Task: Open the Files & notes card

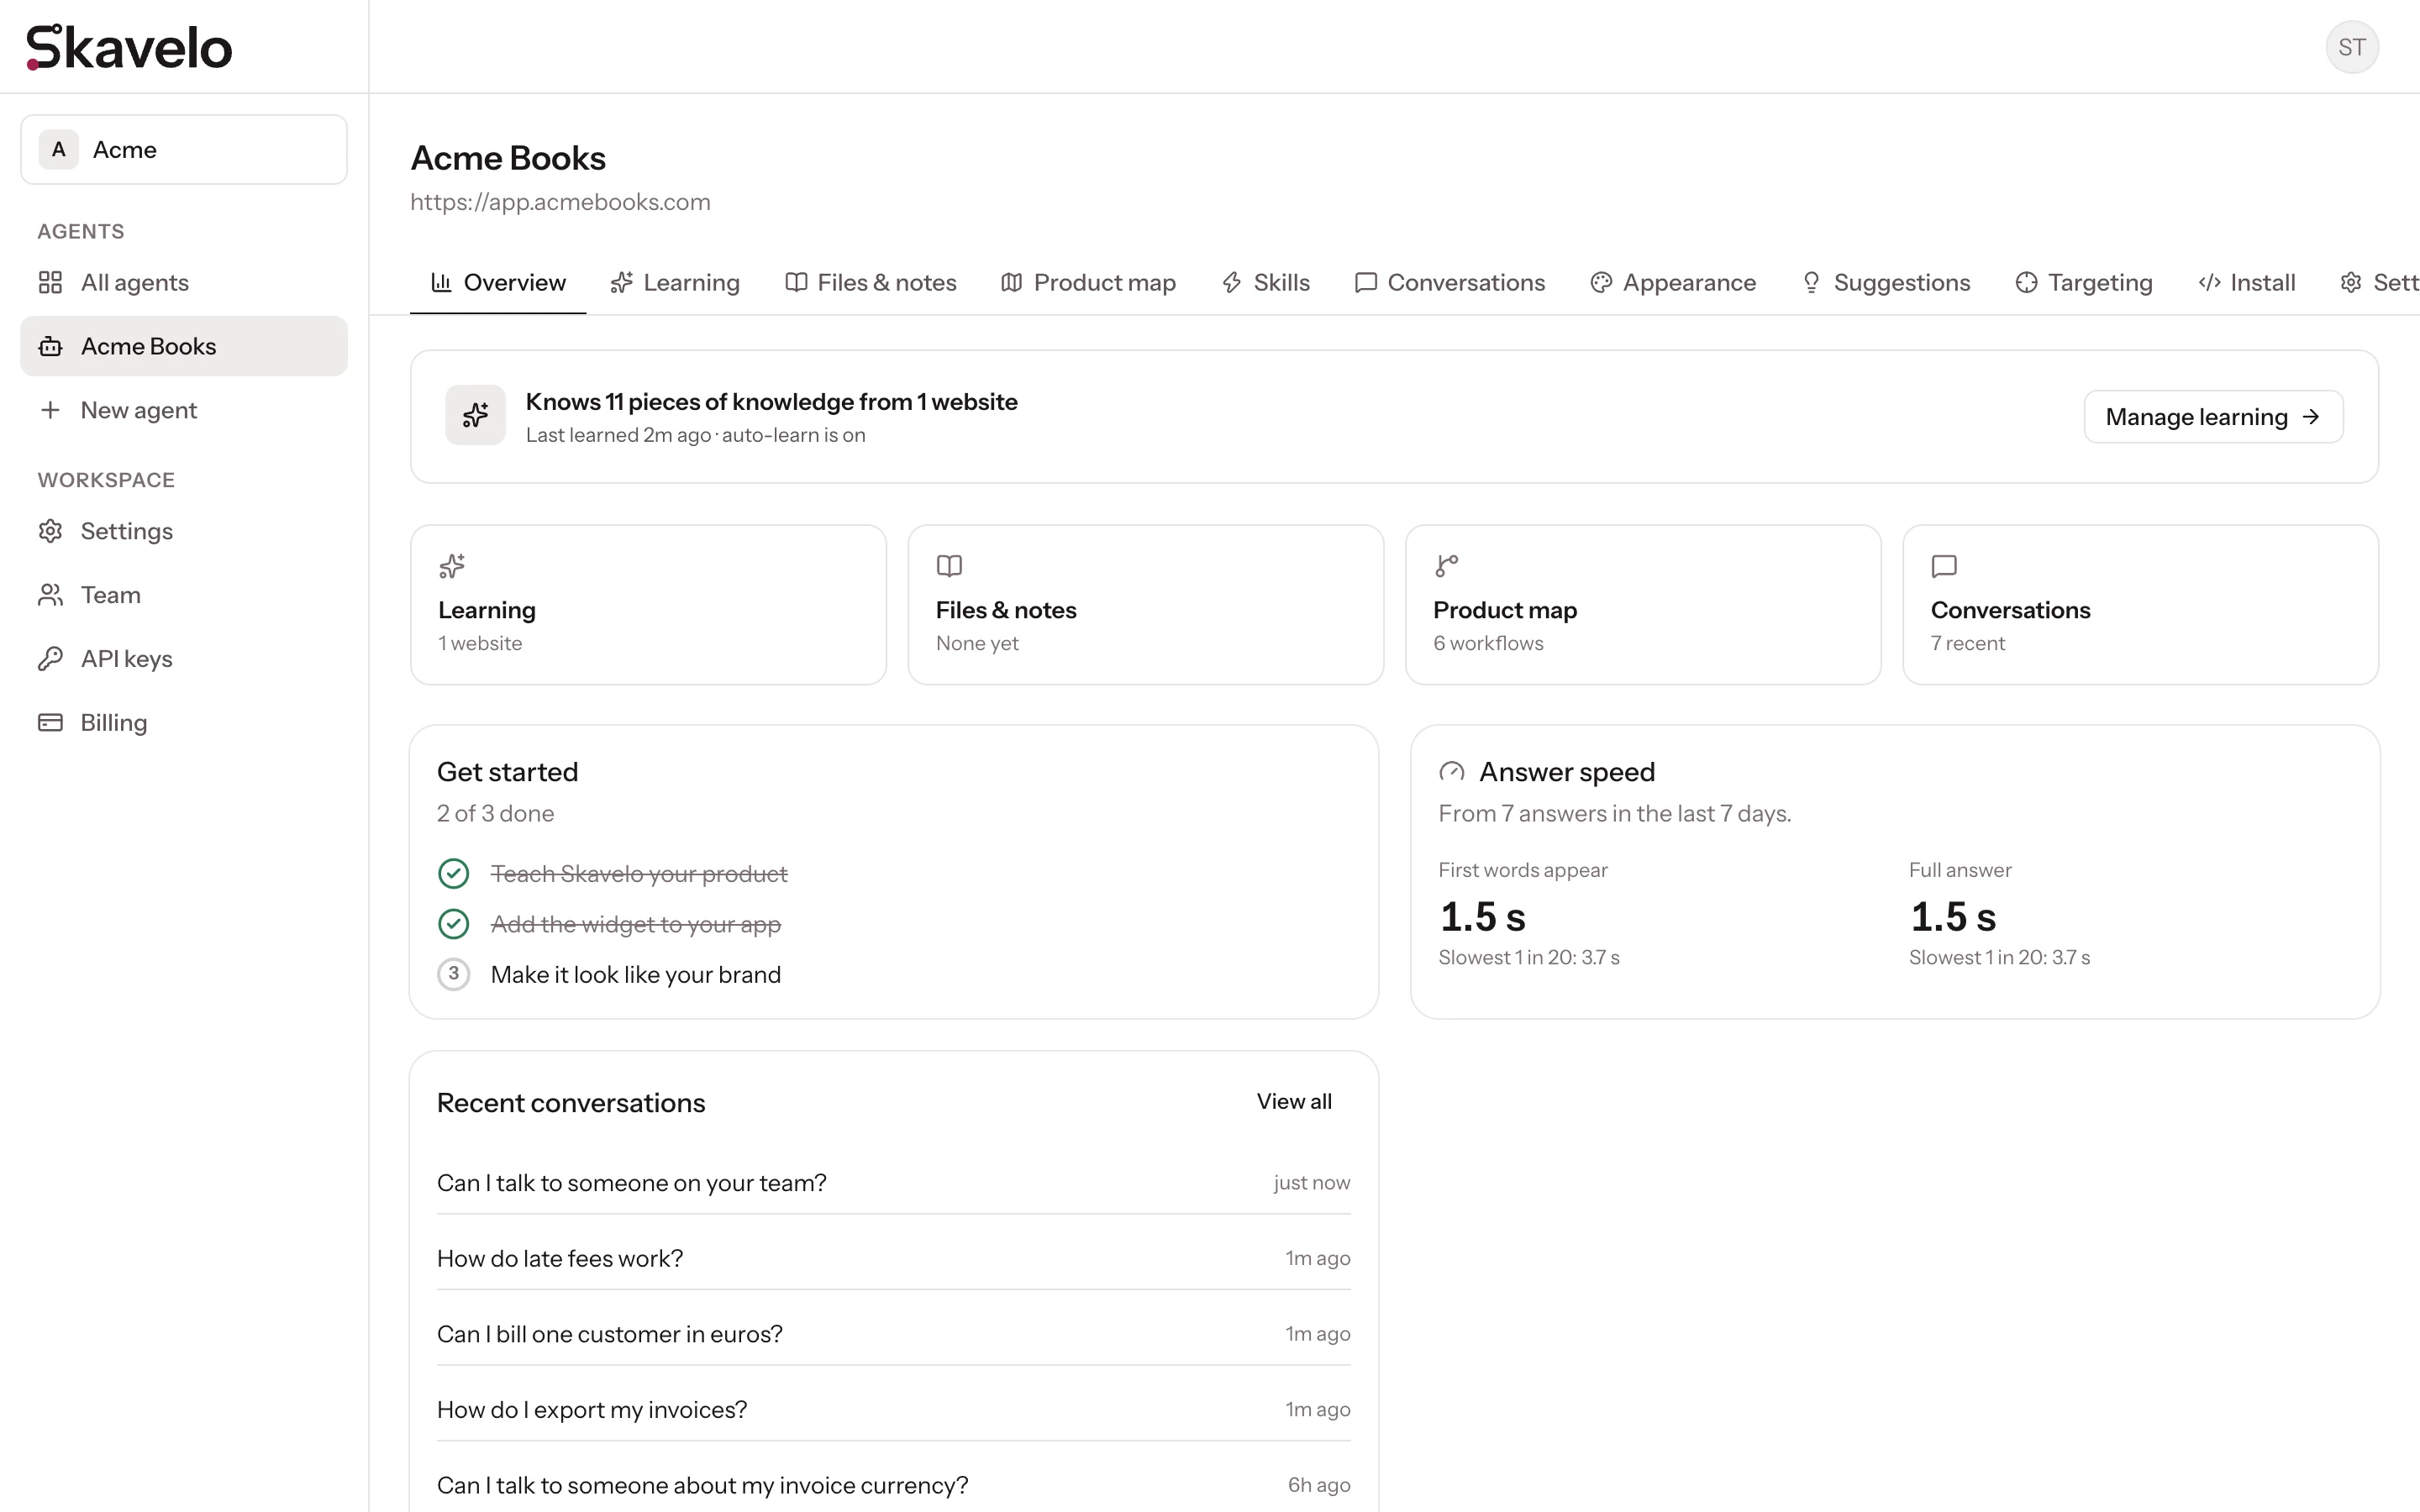Action: (1145, 605)
